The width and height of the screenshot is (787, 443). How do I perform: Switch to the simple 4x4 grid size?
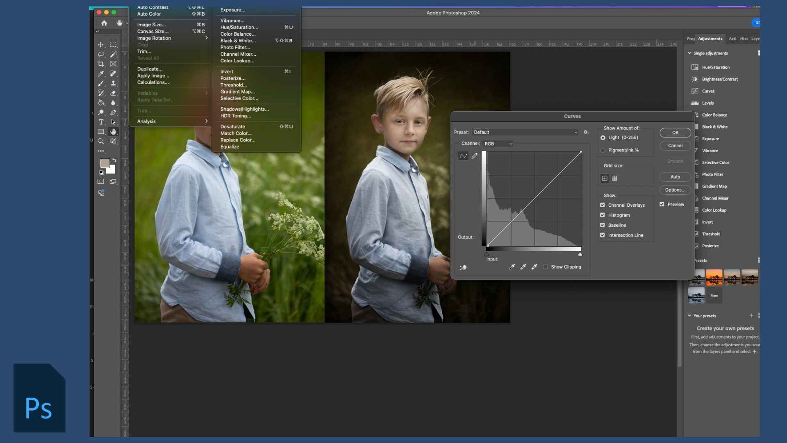click(605, 178)
